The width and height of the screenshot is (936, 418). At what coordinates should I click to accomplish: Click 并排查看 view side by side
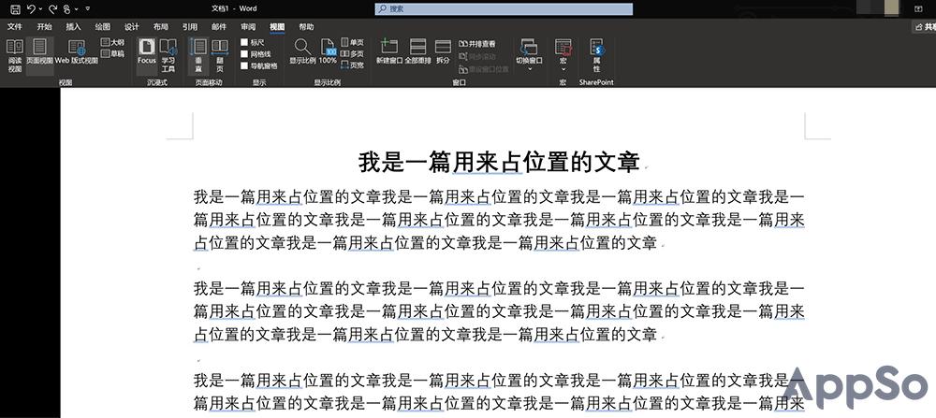click(477, 44)
